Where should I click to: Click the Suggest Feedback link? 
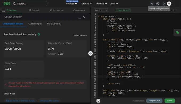point(80,35)
